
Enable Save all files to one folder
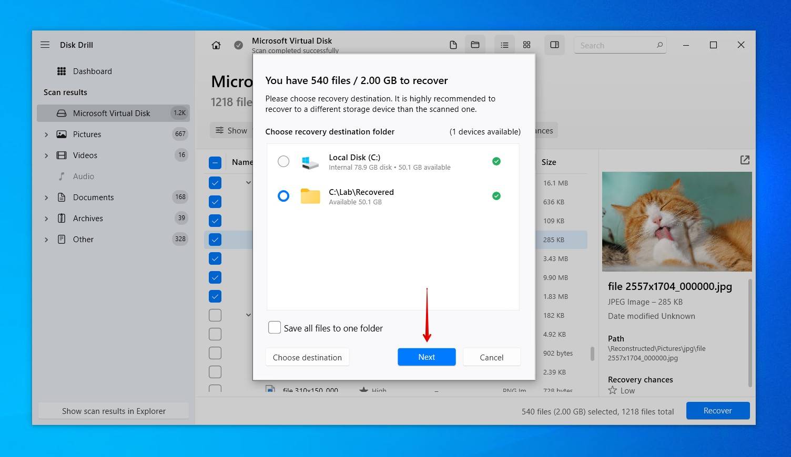275,328
